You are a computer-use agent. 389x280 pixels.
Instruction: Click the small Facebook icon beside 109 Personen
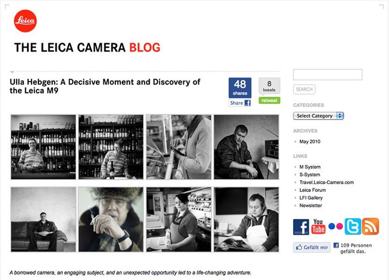(x=336, y=245)
